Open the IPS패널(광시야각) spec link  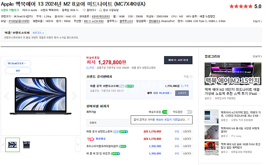point(19,21)
